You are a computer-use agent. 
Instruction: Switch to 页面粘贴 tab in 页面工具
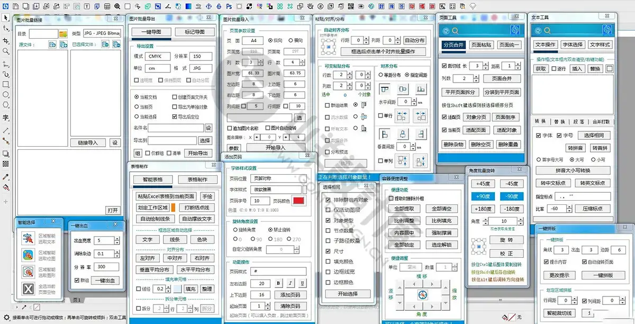tap(480, 45)
